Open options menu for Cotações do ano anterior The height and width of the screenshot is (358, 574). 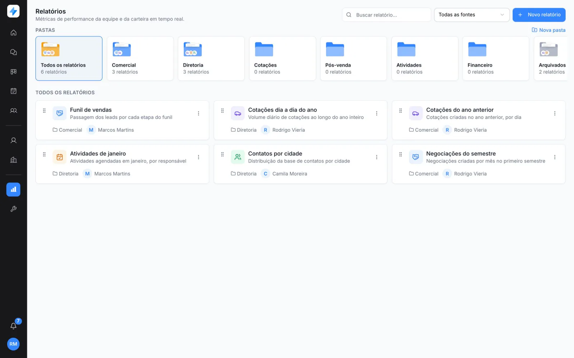[555, 113]
